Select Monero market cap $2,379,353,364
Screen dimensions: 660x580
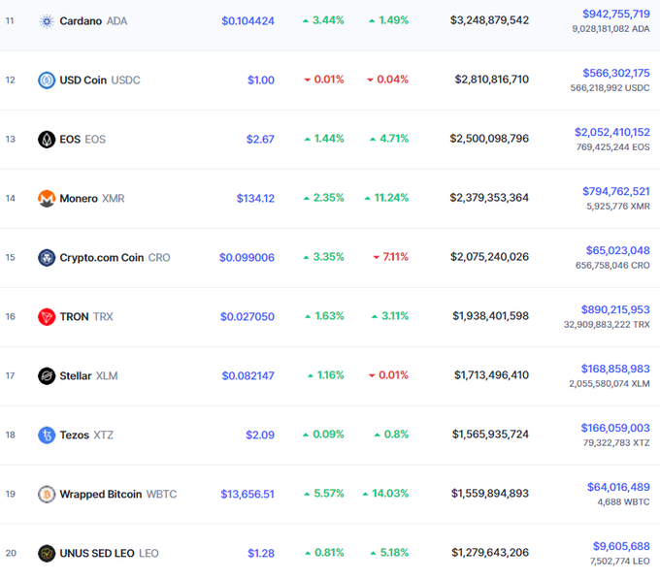pyautogui.click(x=489, y=198)
